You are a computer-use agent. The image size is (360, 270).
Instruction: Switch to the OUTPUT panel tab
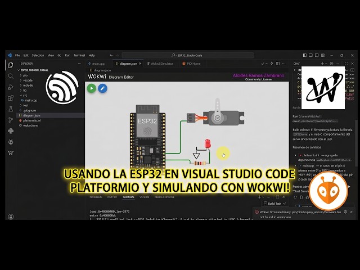(x=112, y=197)
